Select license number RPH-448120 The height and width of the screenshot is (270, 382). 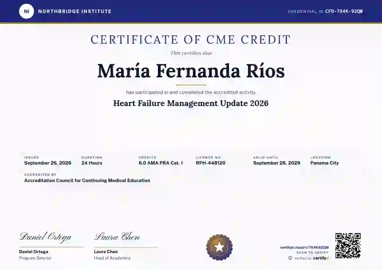[x=211, y=163]
